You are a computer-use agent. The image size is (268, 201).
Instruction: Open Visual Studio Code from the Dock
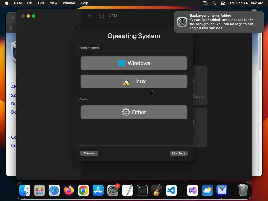coord(171,190)
